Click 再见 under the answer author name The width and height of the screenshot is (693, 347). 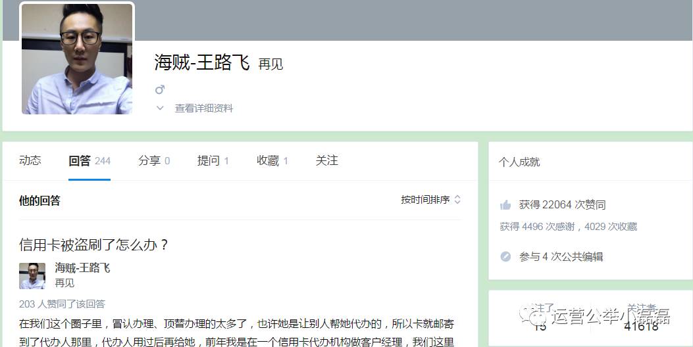[64, 283]
